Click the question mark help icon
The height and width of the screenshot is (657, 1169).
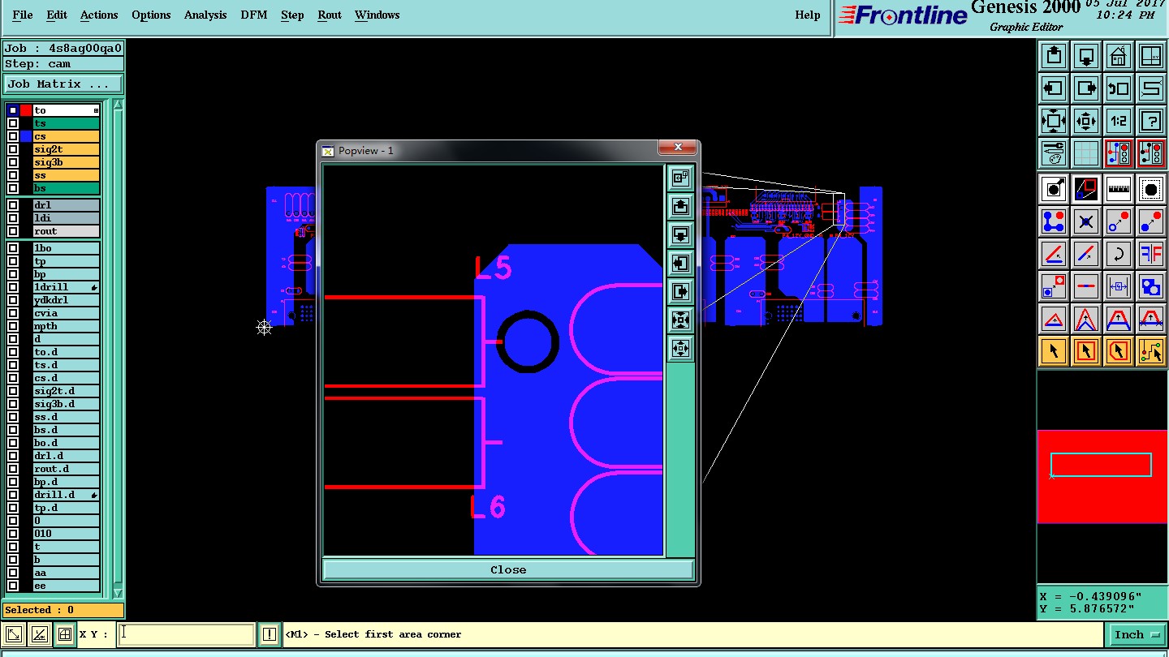pyautogui.click(x=1151, y=121)
